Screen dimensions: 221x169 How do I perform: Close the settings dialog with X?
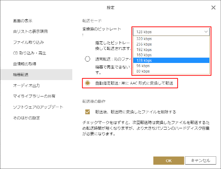tap(213, 8)
